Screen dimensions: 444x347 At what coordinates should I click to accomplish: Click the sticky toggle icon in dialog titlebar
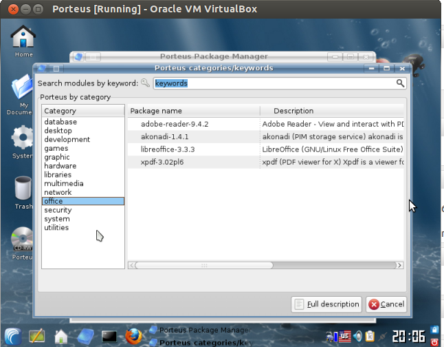[56, 68]
